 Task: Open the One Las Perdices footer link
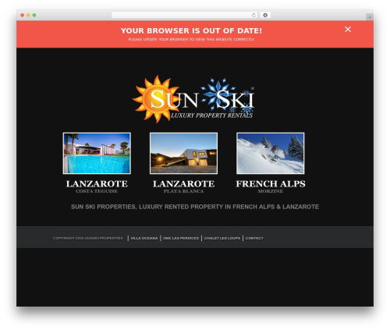pyautogui.click(x=181, y=238)
